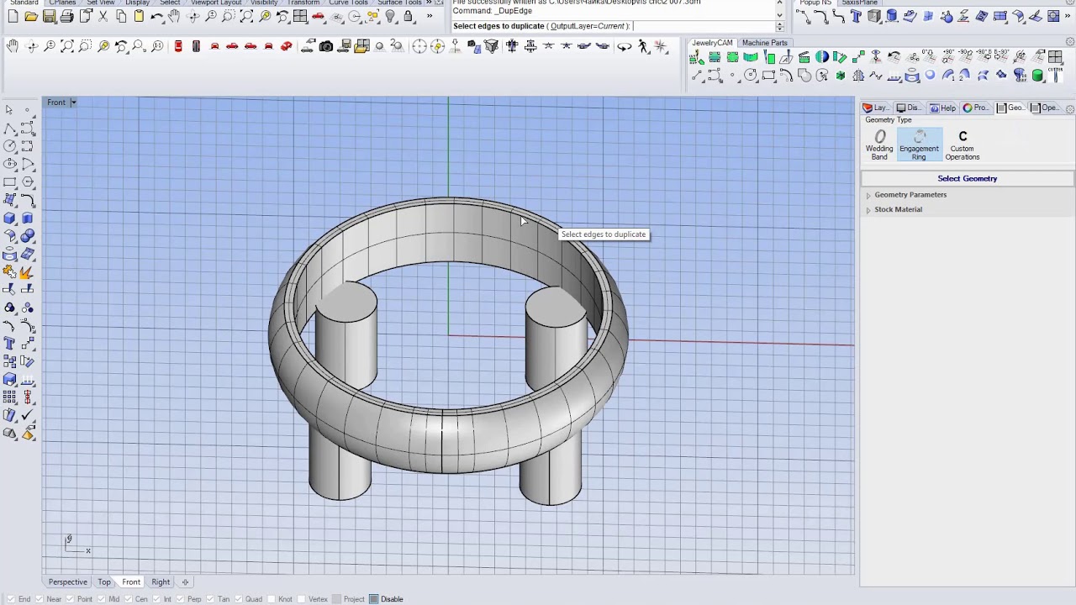Click the camera Capture viewport icon
Screen dimensions: 1076x605
326,46
